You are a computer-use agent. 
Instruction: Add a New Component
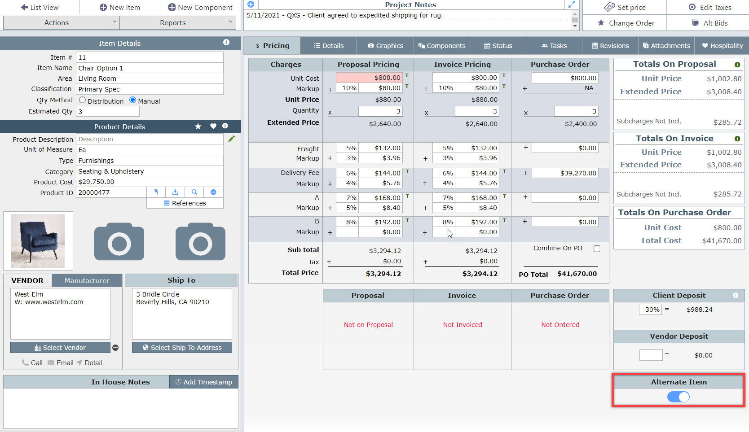200,7
